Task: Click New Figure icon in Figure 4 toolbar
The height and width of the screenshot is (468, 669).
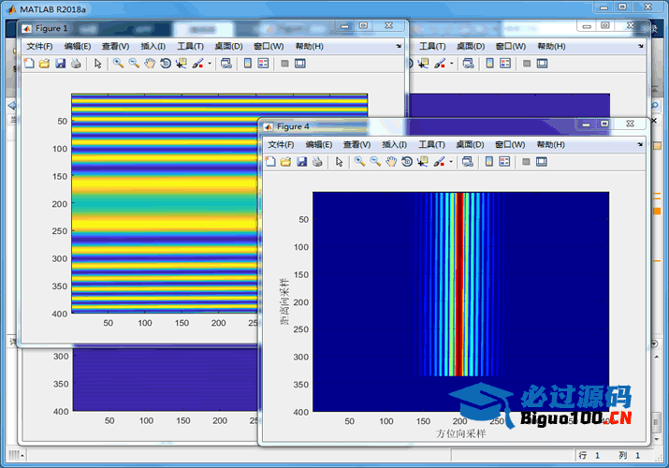Action: [x=270, y=162]
